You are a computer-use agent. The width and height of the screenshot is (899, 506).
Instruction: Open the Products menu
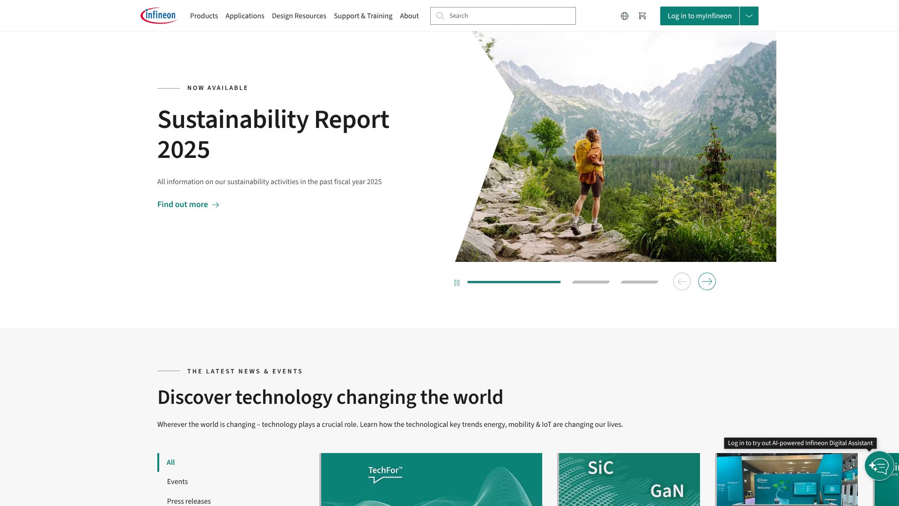(x=204, y=16)
